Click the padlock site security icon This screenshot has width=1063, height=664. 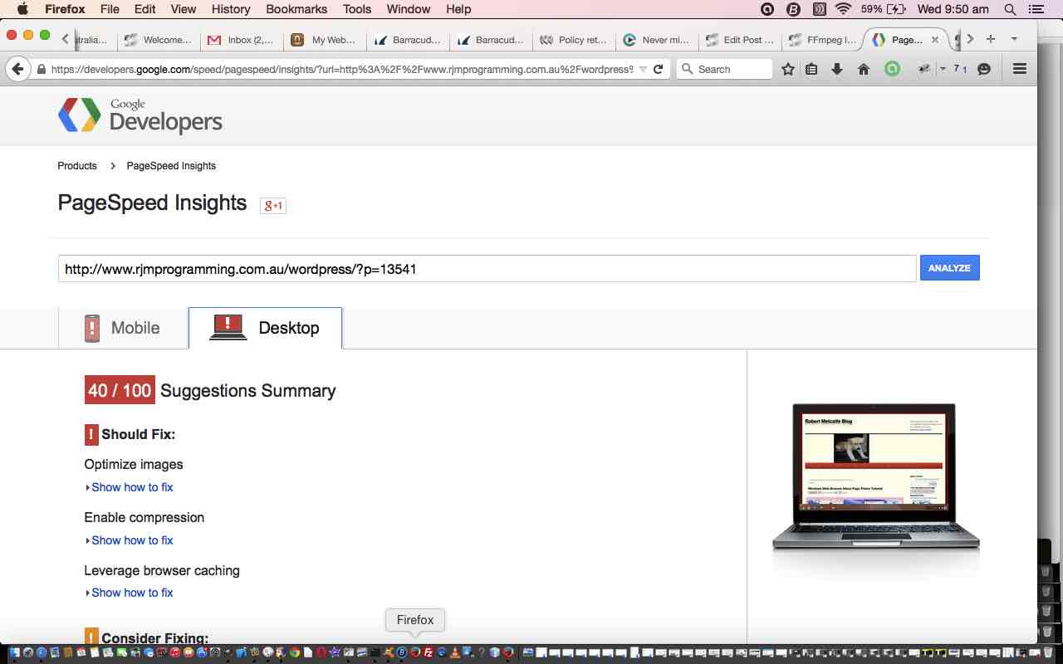point(42,70)
